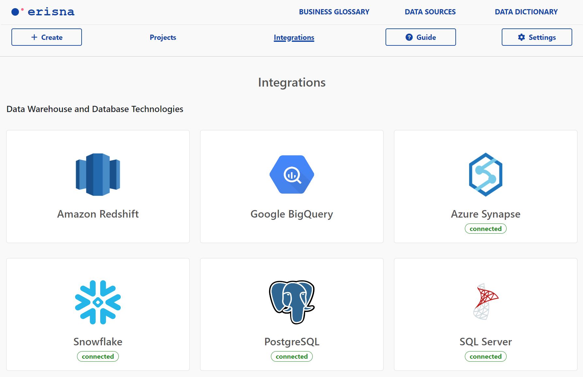Click the plus icon on Create

pos(34,37)
